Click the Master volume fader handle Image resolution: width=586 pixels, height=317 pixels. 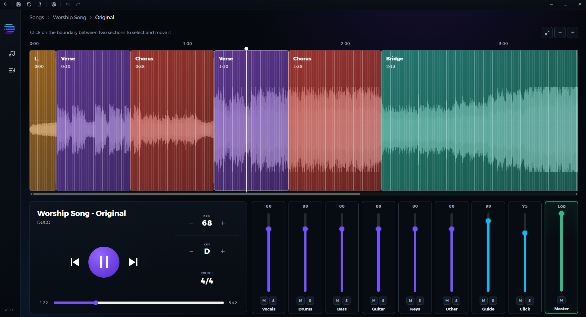click(x=561, y=214)
